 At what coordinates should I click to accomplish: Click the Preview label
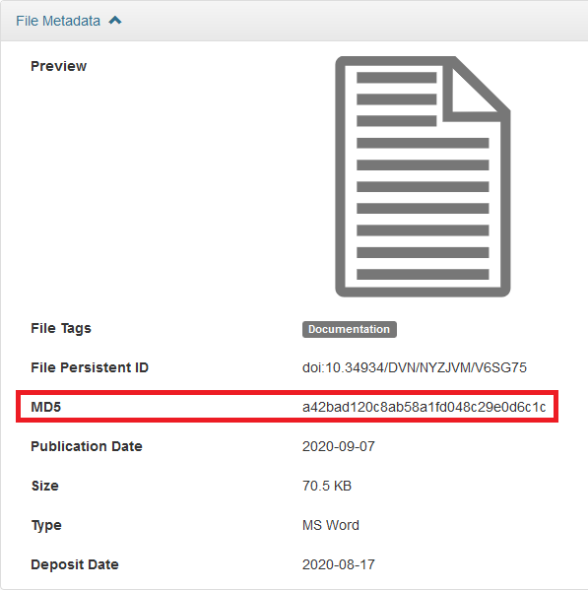(x=59, y=66)
